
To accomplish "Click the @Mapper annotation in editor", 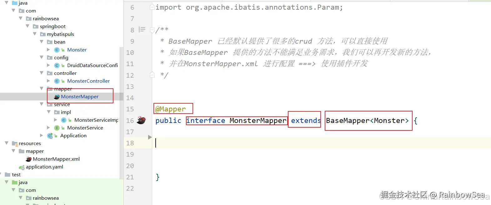I will click(171, 109).
